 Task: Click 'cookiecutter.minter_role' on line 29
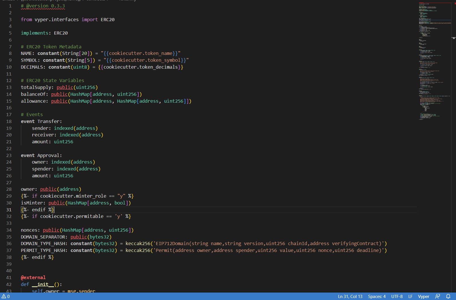[x=73, y=196]
